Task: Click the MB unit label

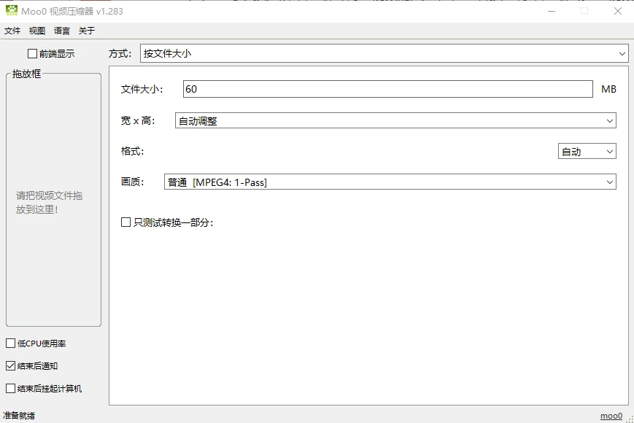Action: point(608,89)
